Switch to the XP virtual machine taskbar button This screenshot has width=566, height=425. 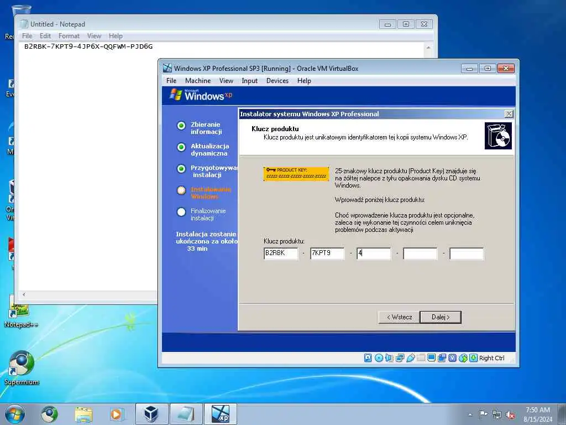point(221,414)
